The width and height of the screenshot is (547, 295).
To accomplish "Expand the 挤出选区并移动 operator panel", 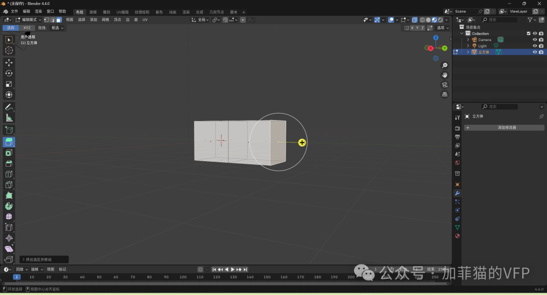I will coord(44,260).
